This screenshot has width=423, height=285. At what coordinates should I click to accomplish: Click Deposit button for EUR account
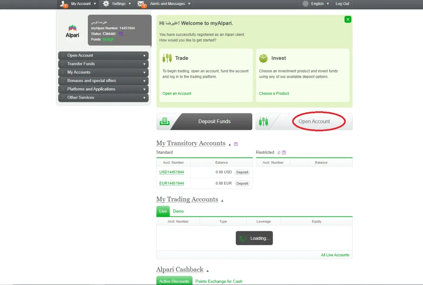tap(242, 183)
